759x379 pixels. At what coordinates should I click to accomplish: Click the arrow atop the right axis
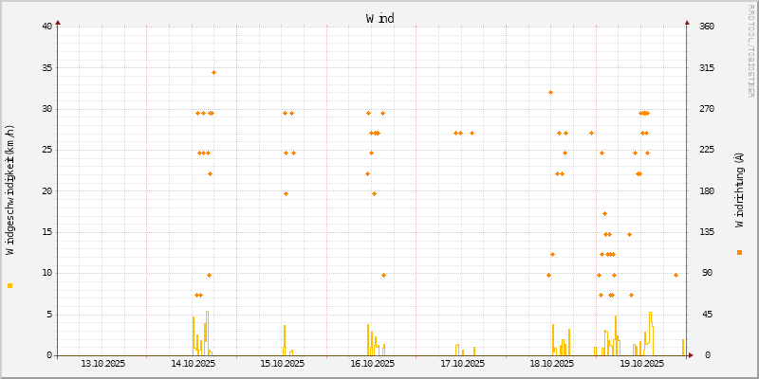tap(687, 21)
